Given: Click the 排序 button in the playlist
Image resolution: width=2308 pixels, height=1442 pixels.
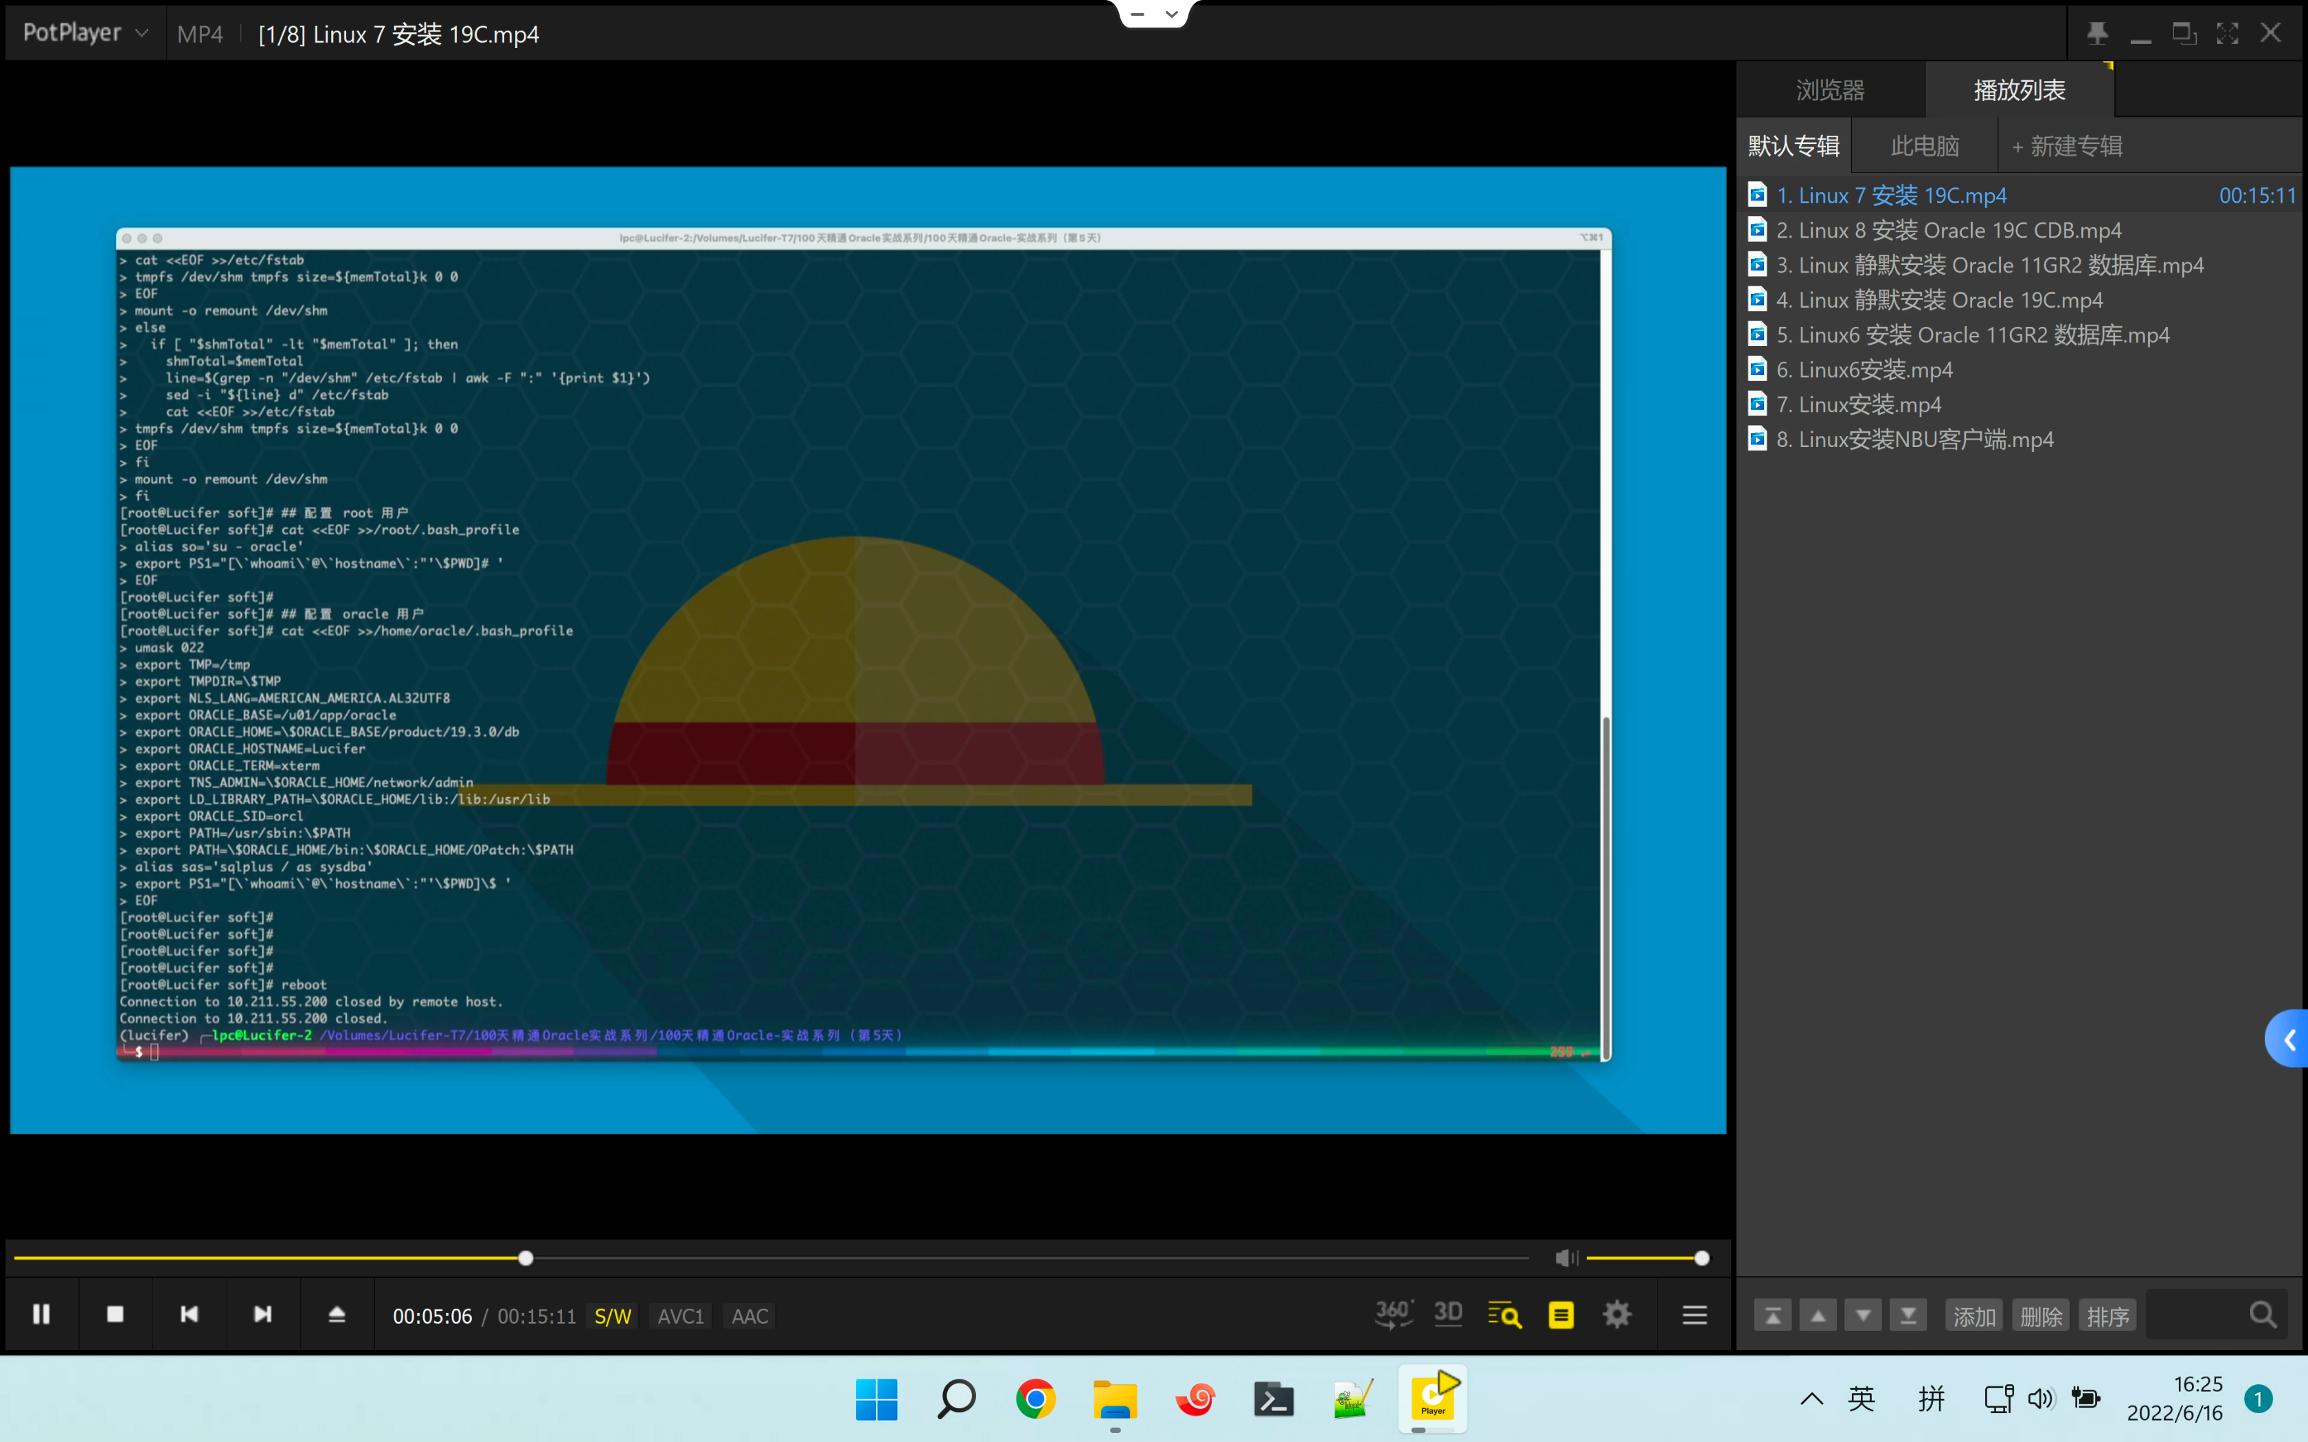Looking at the screenshot, I should [2107, 1316].
